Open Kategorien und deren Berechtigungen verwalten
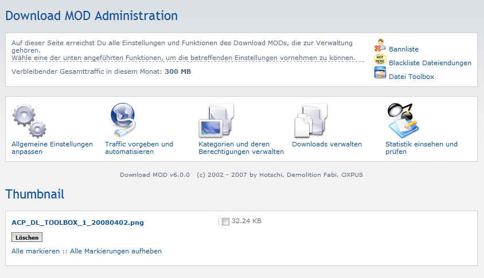Screen dimensions: 484x278 (x=241, y=148)
